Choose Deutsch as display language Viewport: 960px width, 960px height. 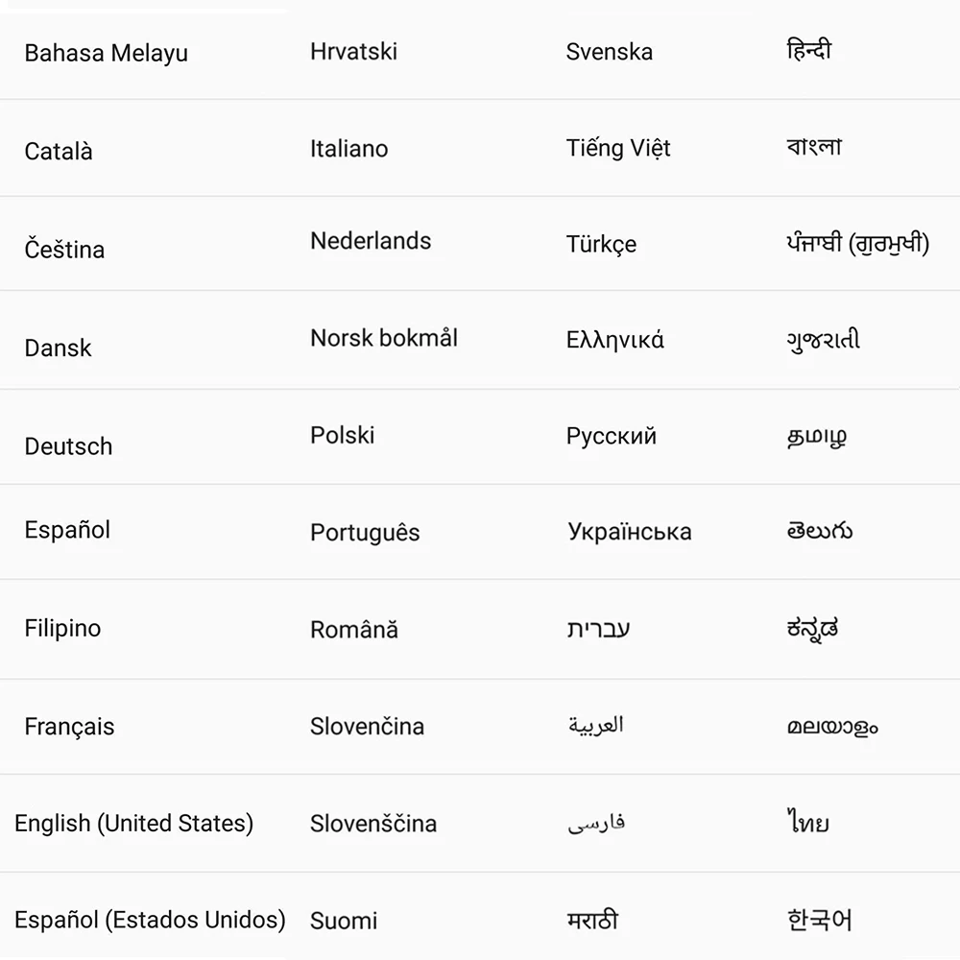point(67,445)
